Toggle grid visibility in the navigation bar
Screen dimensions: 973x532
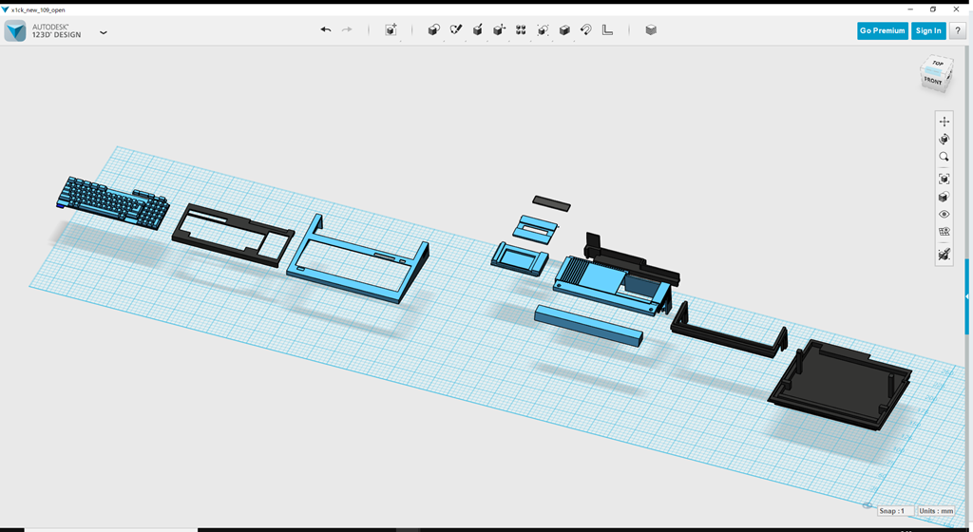944,232
